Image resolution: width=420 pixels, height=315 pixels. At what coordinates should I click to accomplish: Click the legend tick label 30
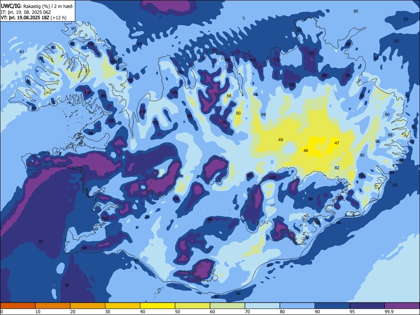(108, 312)
